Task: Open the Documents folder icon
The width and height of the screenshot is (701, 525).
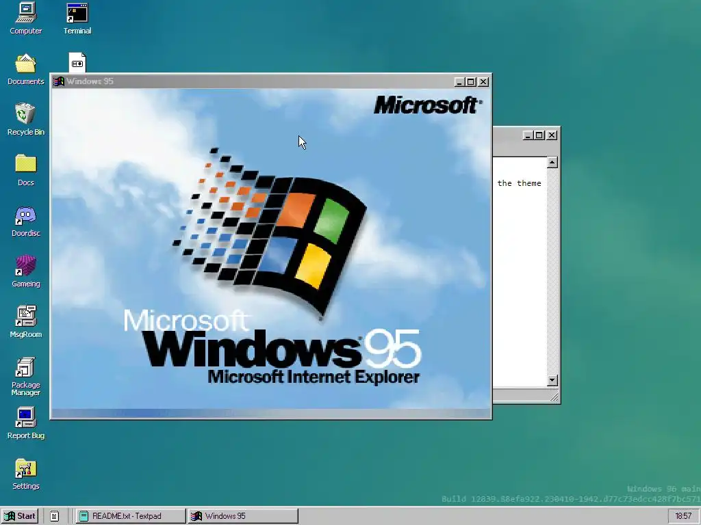Action: [x=25, y=69]
